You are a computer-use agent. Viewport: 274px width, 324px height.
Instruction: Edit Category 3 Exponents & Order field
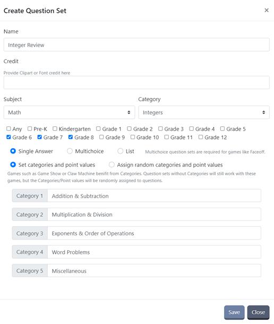[x=154, y=233]
